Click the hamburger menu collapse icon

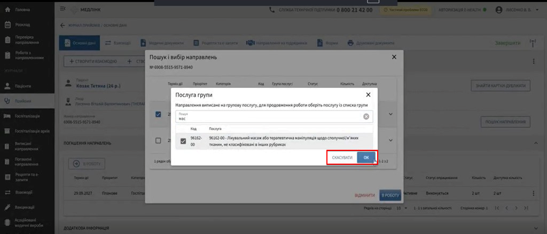[62, 9]
